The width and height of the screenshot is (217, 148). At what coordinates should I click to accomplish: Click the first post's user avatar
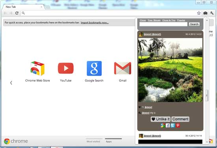click(x=141, y=34)
